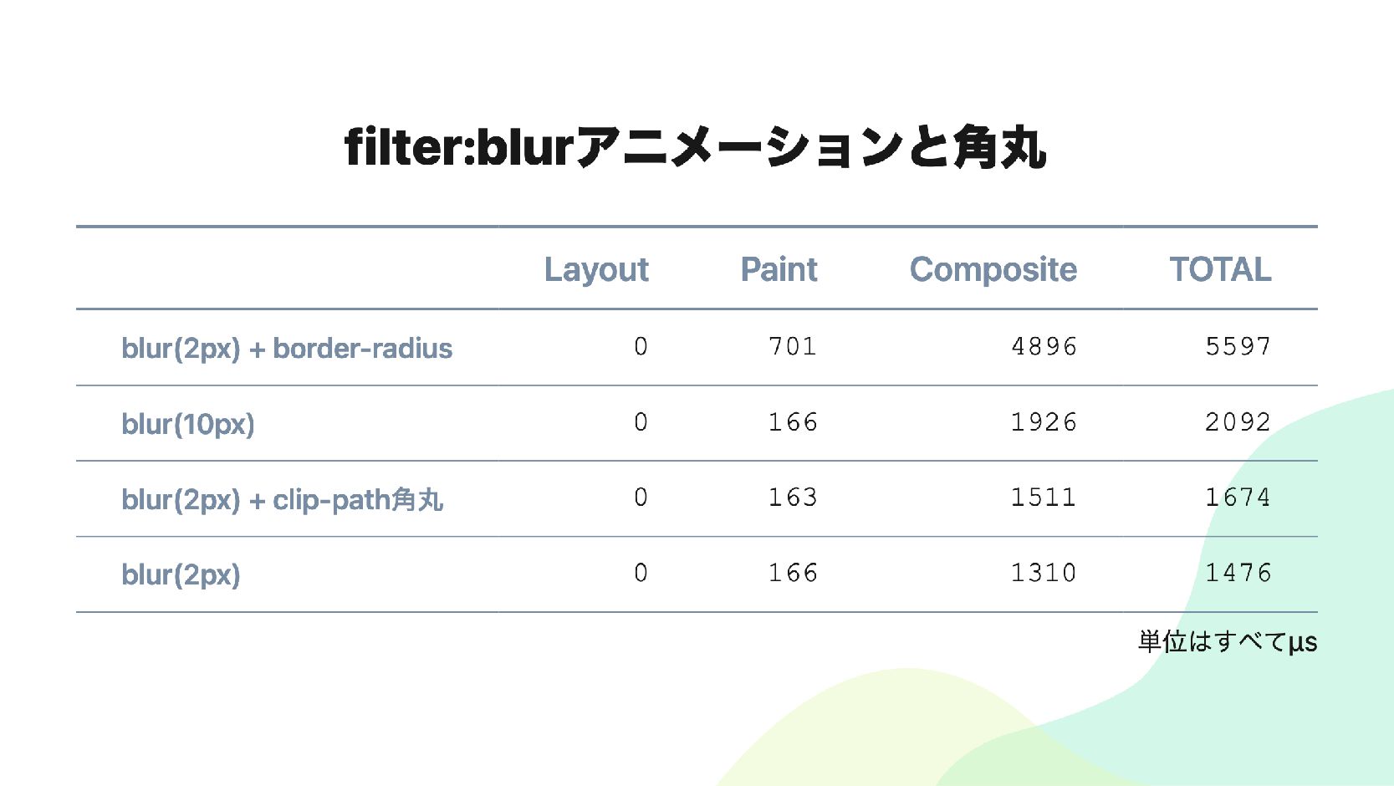Click the Composite value 1310
The height and width of the screenshot is (786, 1394).
click(1044, 573)
